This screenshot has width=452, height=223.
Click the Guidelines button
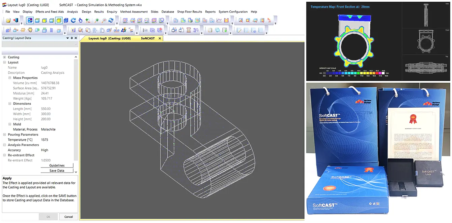(x=57, y=165)
